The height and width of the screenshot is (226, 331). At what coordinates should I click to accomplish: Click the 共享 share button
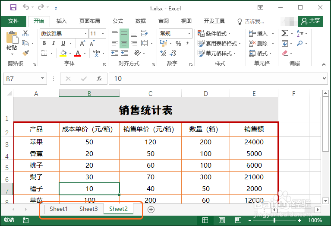tap(311, 21)
